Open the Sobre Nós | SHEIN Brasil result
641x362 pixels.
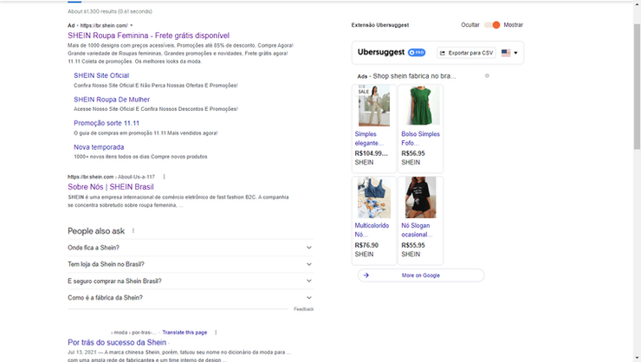(x=111, y=187)
